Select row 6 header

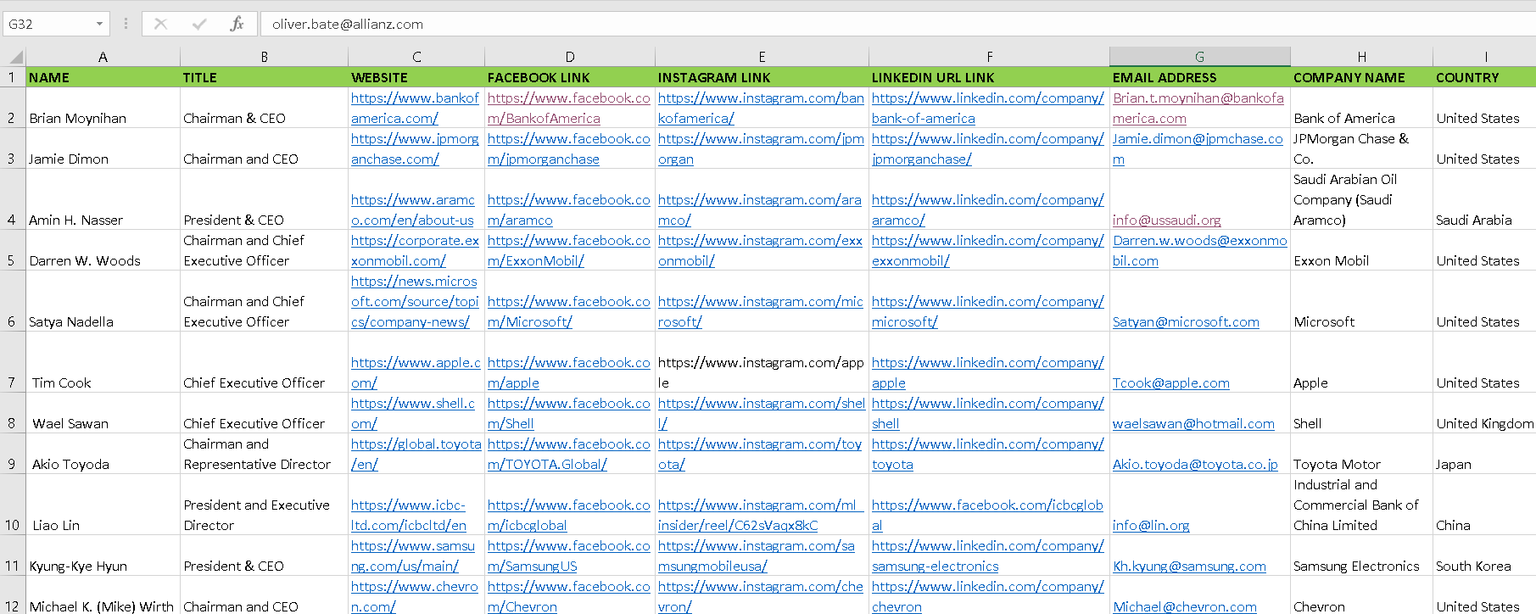(x=12, y=301)
